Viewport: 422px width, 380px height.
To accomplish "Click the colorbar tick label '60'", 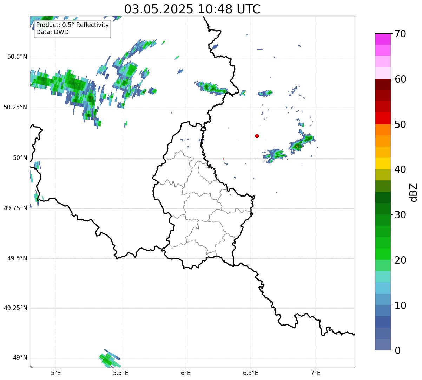I will click(x=401, y=79).
